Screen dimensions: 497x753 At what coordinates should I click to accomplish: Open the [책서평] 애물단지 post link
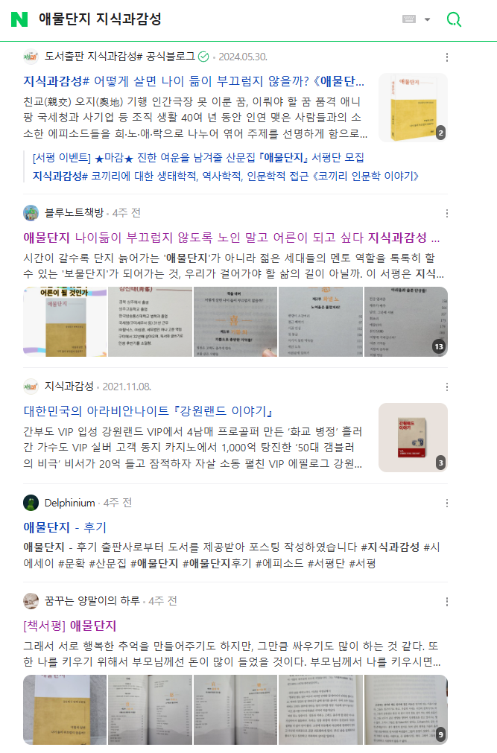click(x=70, y=626)
